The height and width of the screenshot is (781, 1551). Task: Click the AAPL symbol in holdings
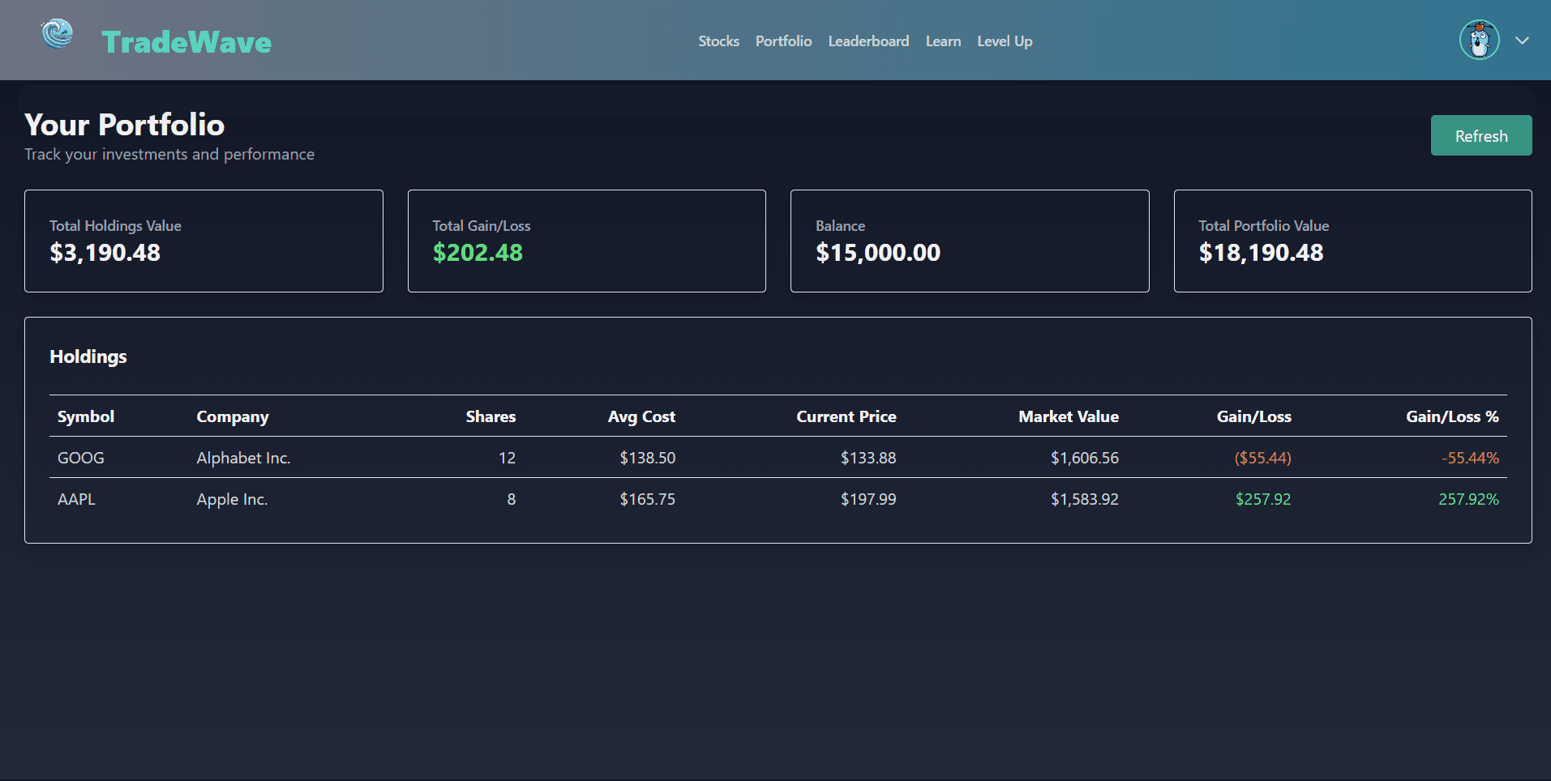pyautogui.click(x=75, y=499)
